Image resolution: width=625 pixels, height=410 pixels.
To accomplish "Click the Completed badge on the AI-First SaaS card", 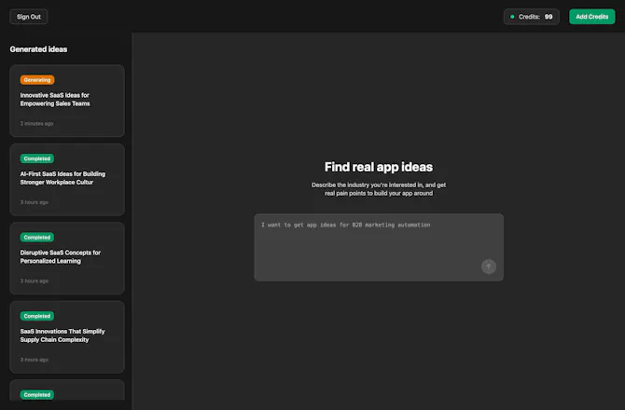I will 37,158.
